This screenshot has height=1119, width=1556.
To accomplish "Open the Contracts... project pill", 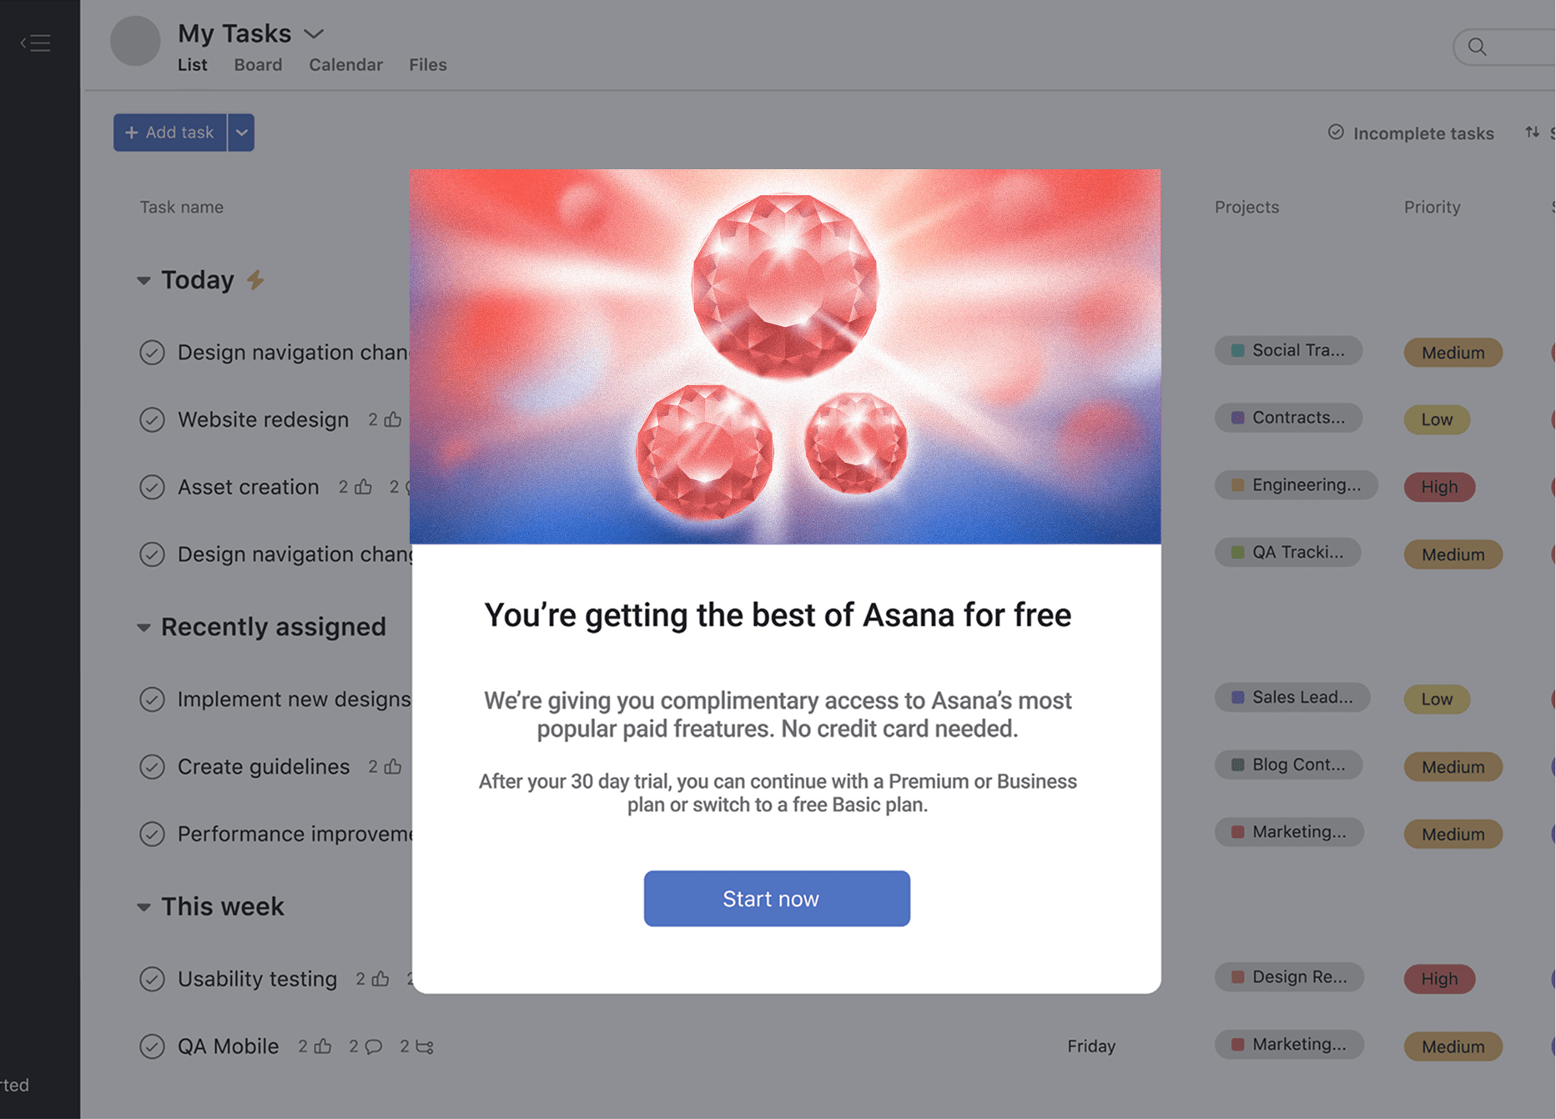I will pos(1288,418).
